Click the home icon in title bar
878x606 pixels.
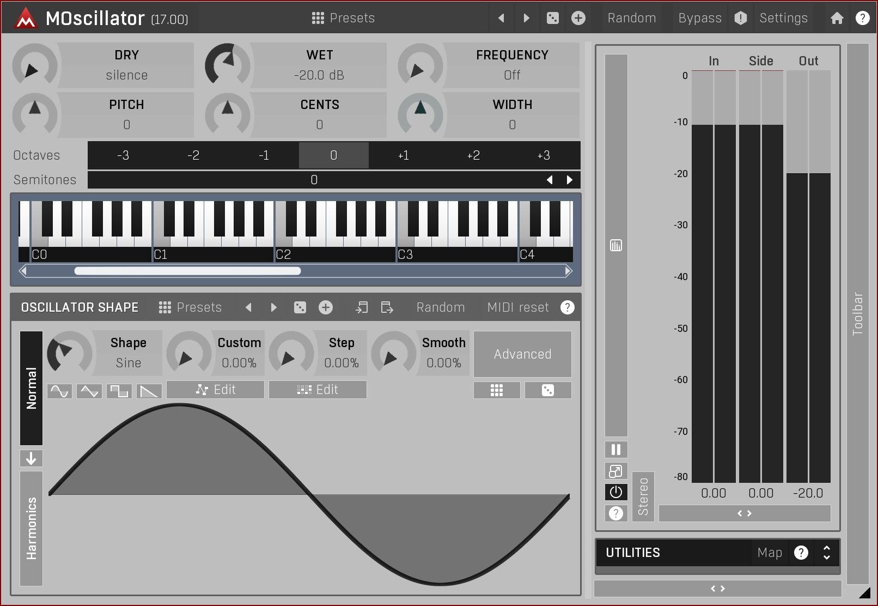pyautogui.click(x=837, y=18)
